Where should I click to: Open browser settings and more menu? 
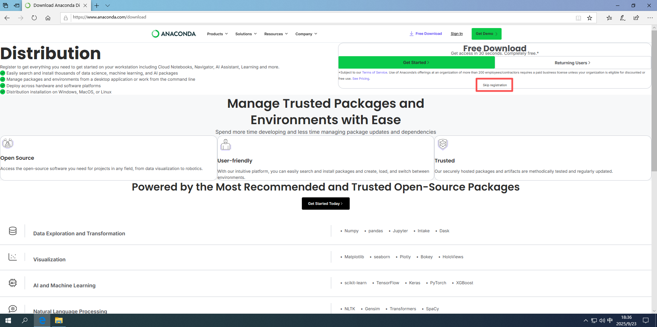tap(650, 18)
